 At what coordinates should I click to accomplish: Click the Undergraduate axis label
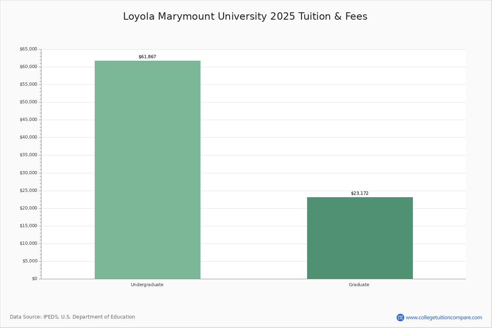point(147,284)
